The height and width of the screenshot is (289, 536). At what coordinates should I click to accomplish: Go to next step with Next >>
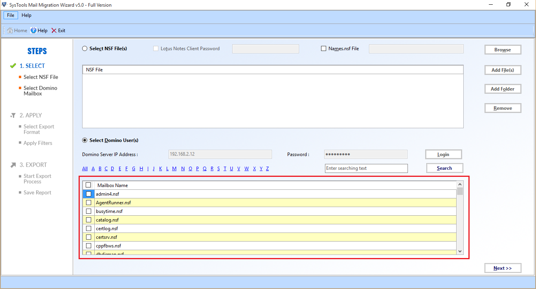pos(503,268)
